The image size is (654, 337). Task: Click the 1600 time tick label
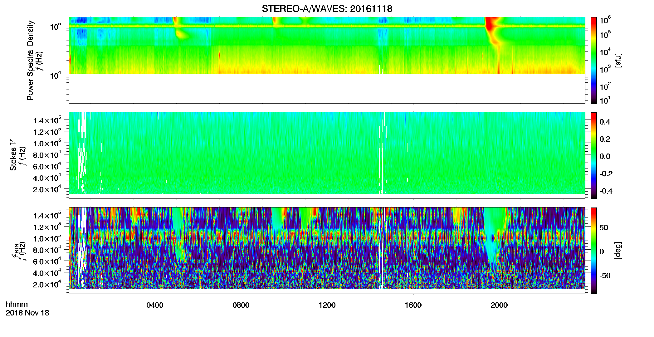coord(413,305)
